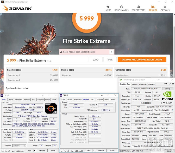Select Graphics tab in Memory CPU-Z window

pos(100,99)
